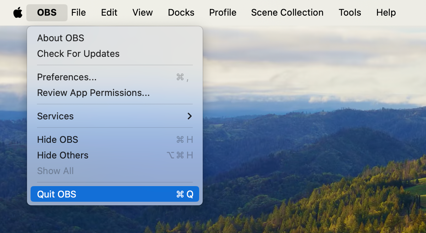Open the View menu
Screen dimensions: 426x233
(143, 12)
